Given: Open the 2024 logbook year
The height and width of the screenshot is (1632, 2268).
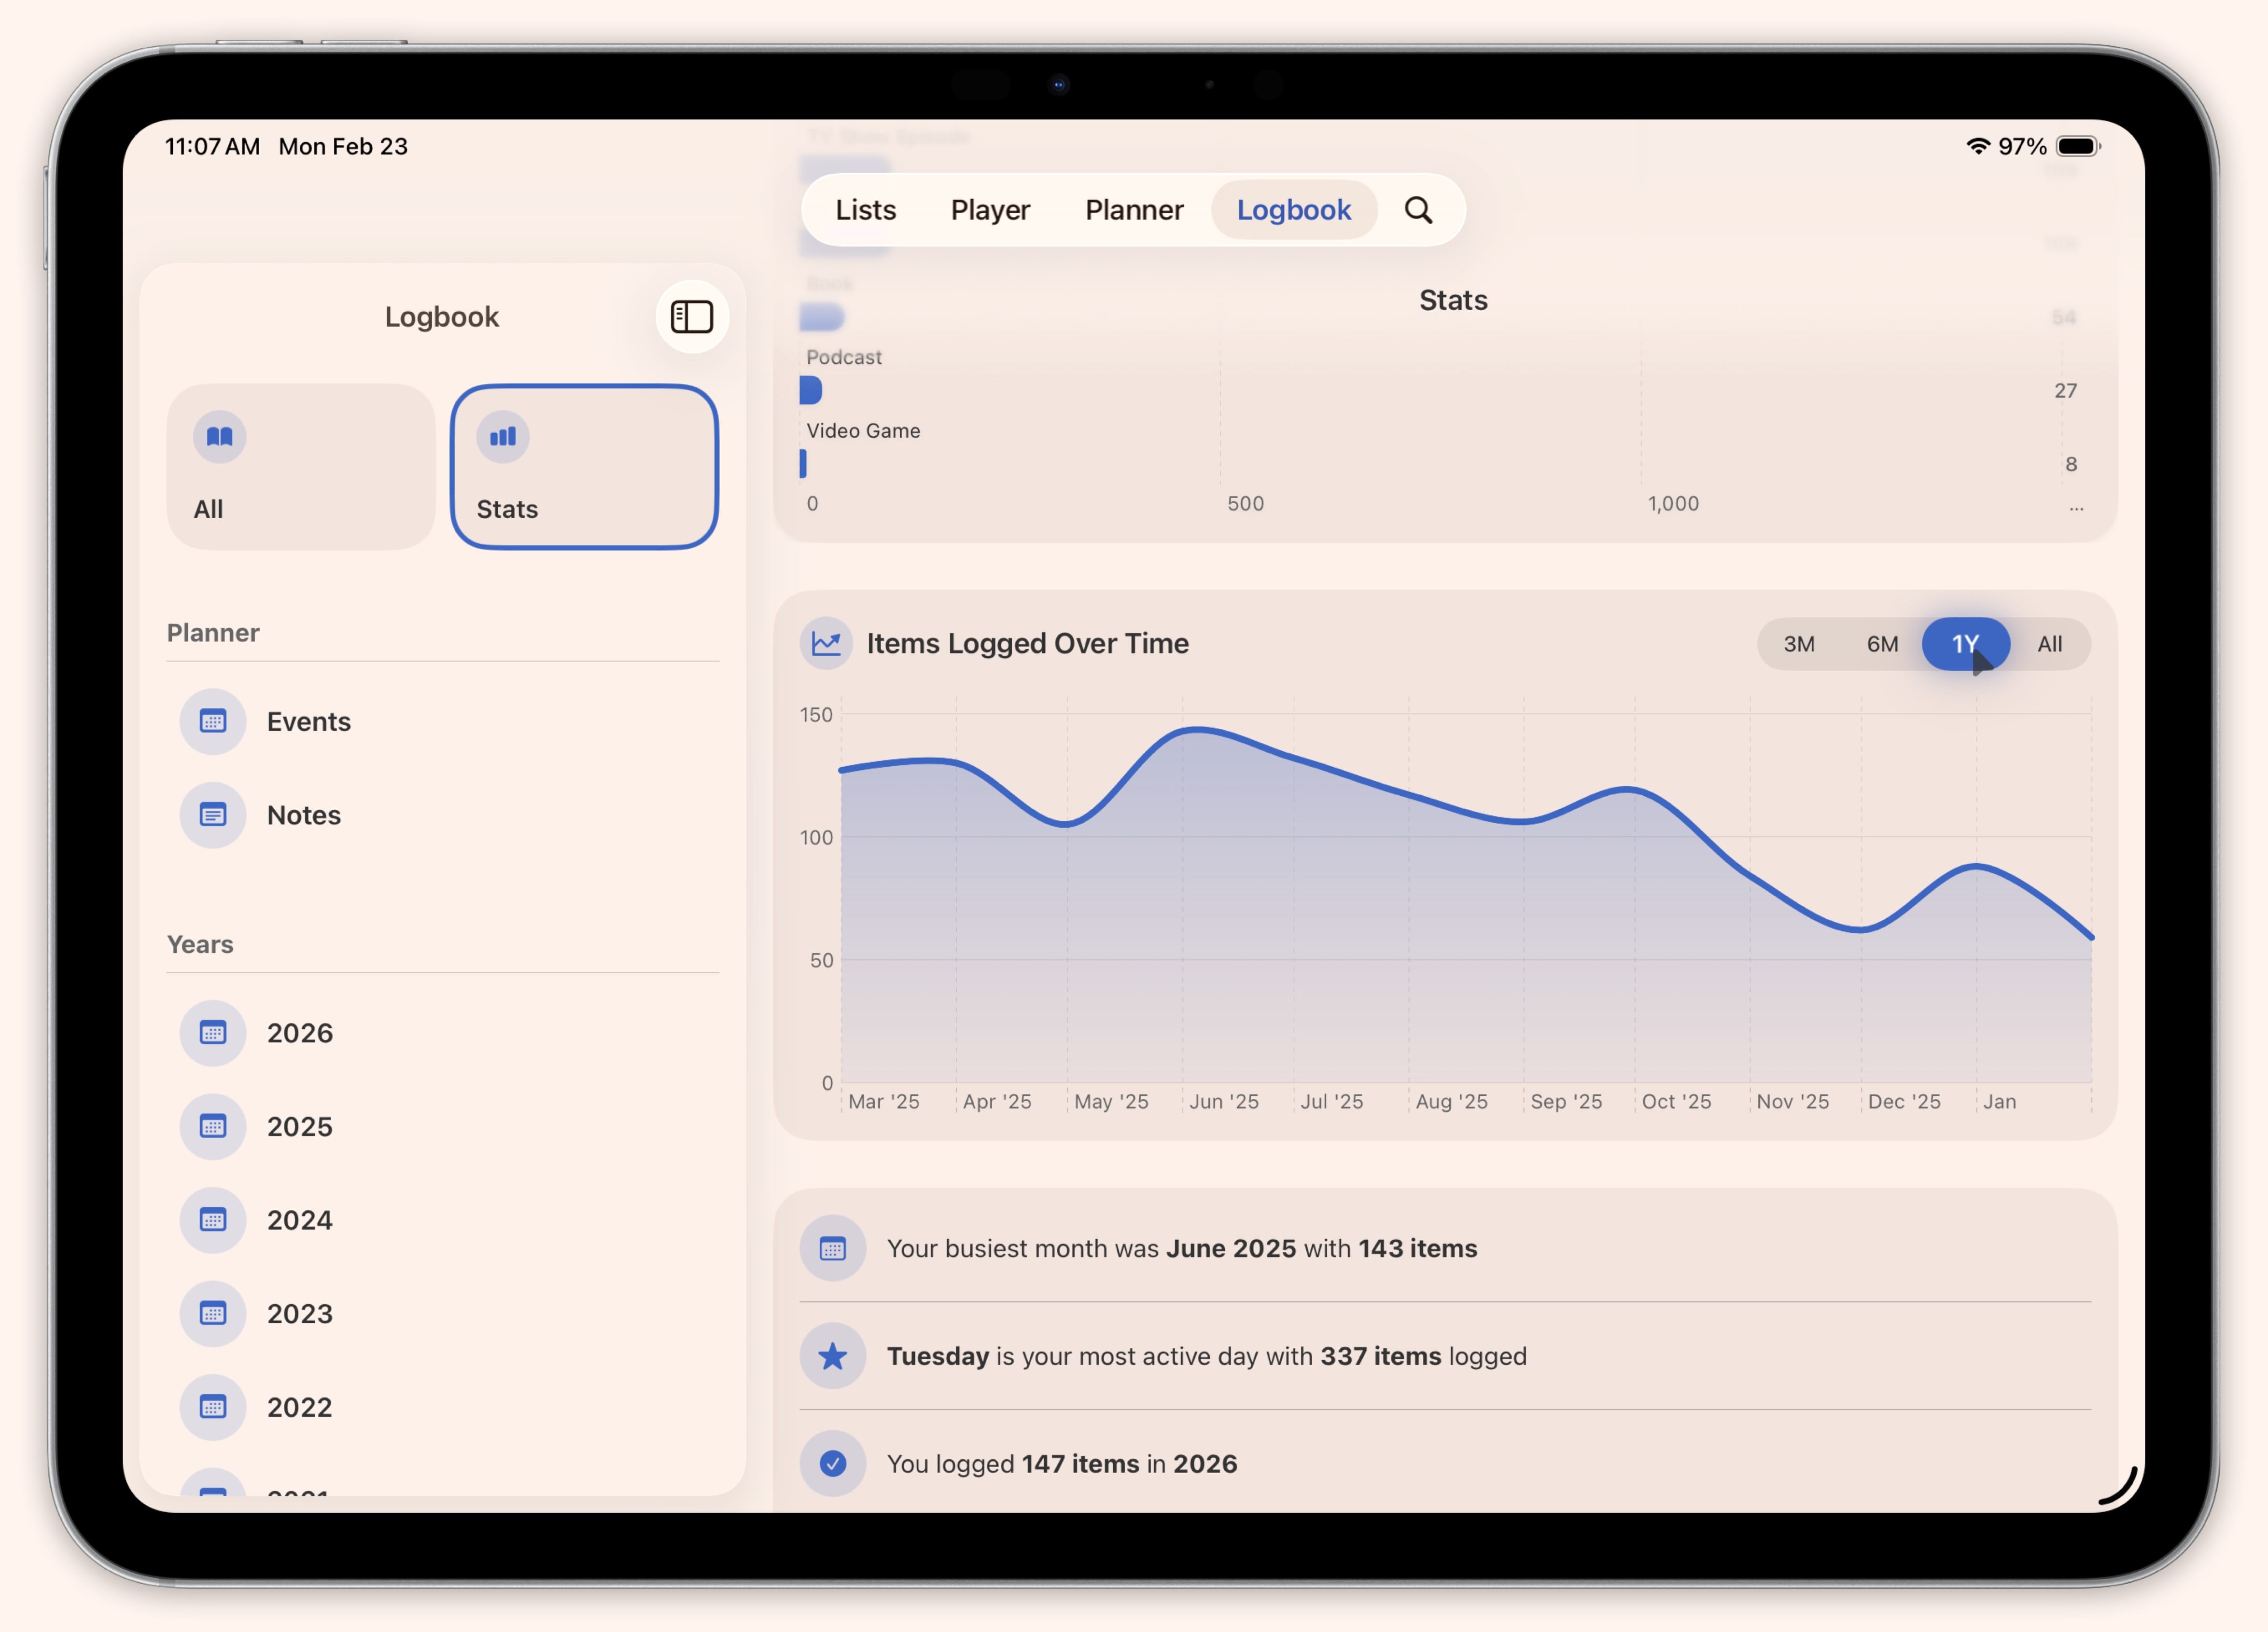Looking at the screenshot, I should [300, 1220].
